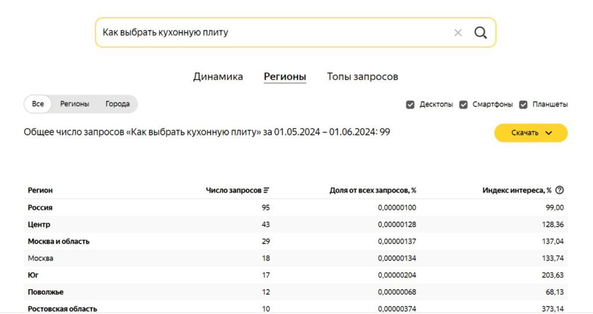This screenshot has width=593, height=314.
Task: Click the interest index 133,74
Action: (552, 258)
